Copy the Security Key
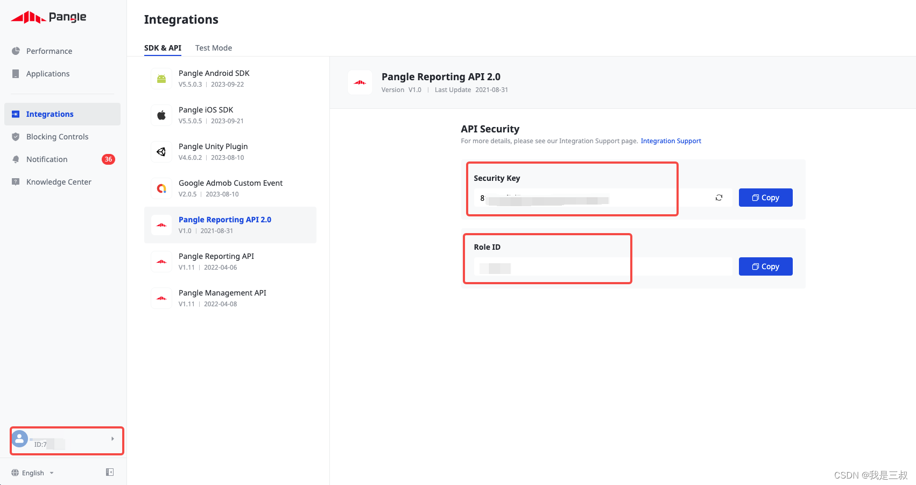 tap(765, 198)
